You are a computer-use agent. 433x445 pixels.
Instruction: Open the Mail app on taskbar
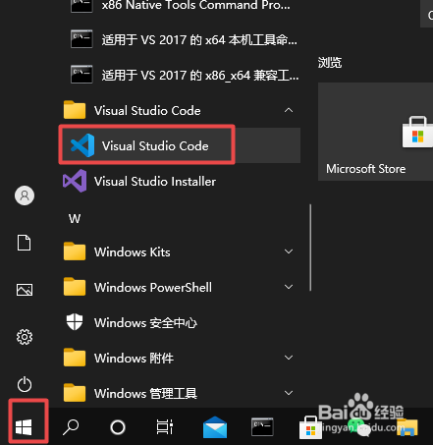(215, 427)
